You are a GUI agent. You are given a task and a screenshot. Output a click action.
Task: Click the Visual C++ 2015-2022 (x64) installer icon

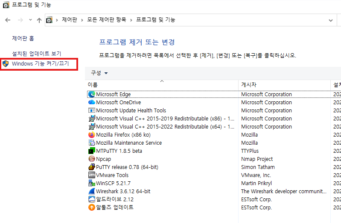(92, 126)
